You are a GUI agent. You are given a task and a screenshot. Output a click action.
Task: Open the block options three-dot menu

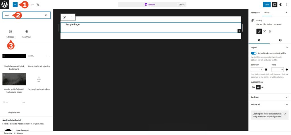click(x=72, y=17)
